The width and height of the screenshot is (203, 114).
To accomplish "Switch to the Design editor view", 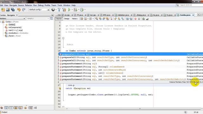I will tap(67, 19).
